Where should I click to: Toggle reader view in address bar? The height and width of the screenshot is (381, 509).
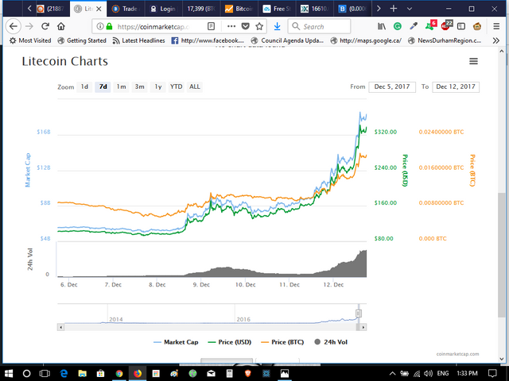tap(211, 26)
